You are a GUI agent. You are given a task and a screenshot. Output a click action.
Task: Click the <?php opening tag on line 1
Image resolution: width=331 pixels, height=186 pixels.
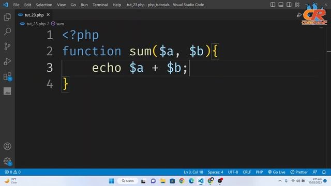pyautogui.click(x=81, y=35)
